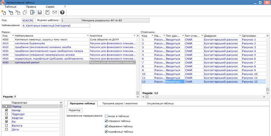Screen dimensions: 271x136
Task: Click the save floppy disk icon
Action: click(40, 12)
